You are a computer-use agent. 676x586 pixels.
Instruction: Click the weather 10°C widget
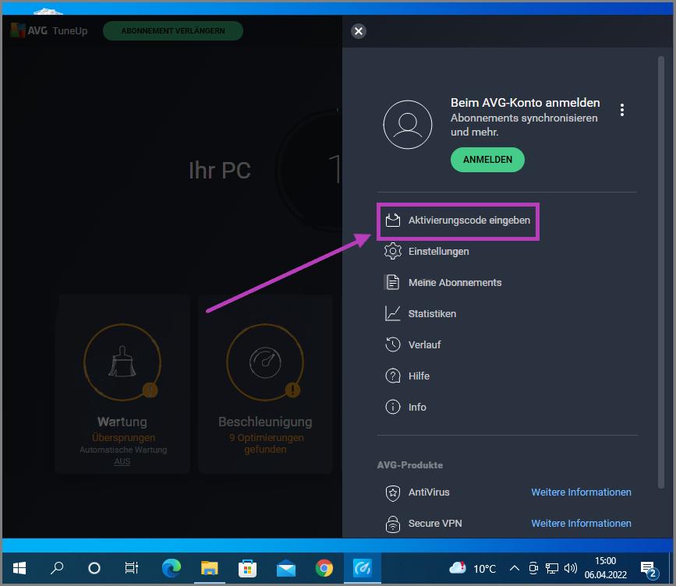click(x=473, y=568)
